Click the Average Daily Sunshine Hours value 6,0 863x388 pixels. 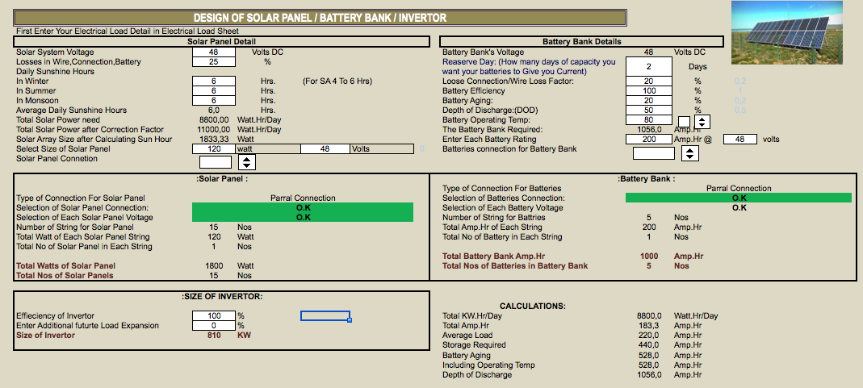tap(214, 111)
